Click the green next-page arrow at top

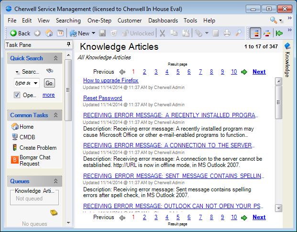244,72
